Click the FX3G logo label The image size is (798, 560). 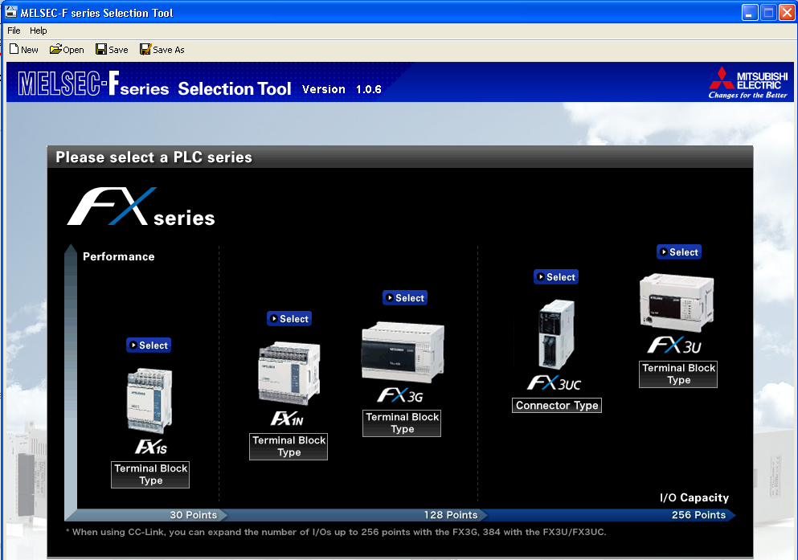(x=400, y=395)
